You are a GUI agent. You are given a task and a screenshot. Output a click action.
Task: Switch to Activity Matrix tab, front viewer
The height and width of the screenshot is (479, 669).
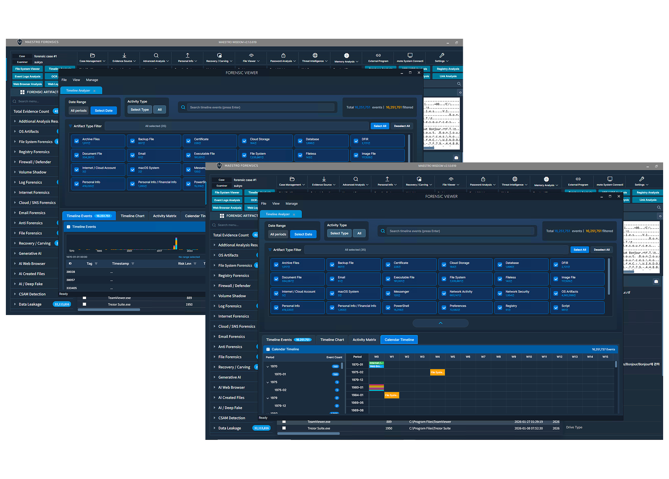click(364, 340)
